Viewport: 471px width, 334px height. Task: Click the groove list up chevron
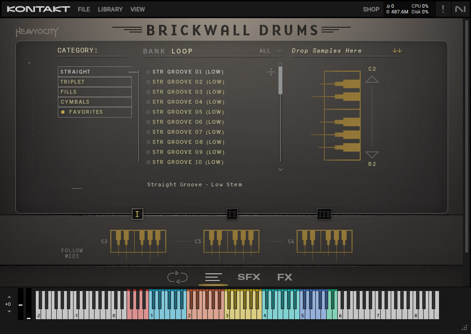[x=280, y=64]
